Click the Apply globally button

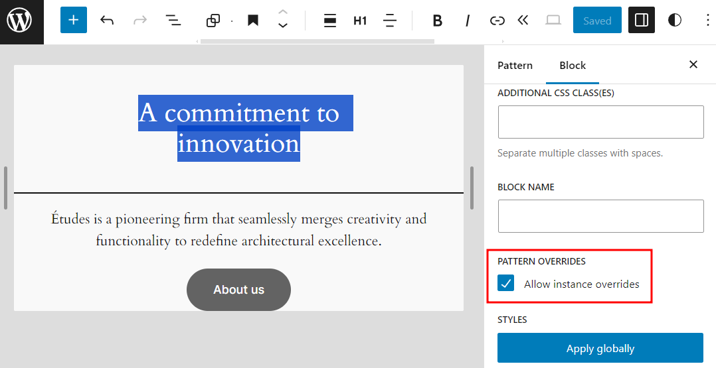tap(600, 348)
